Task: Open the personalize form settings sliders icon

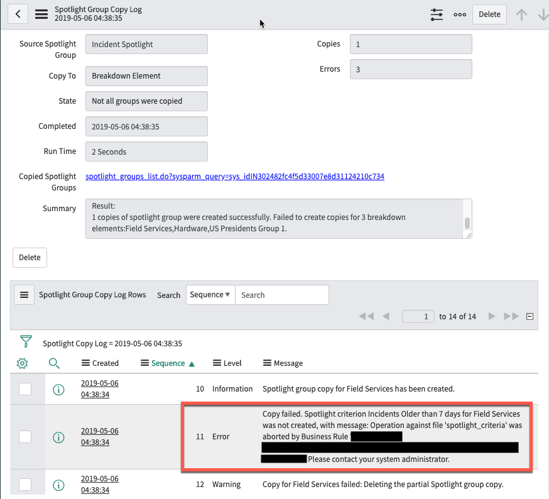Action: point(437,14)
